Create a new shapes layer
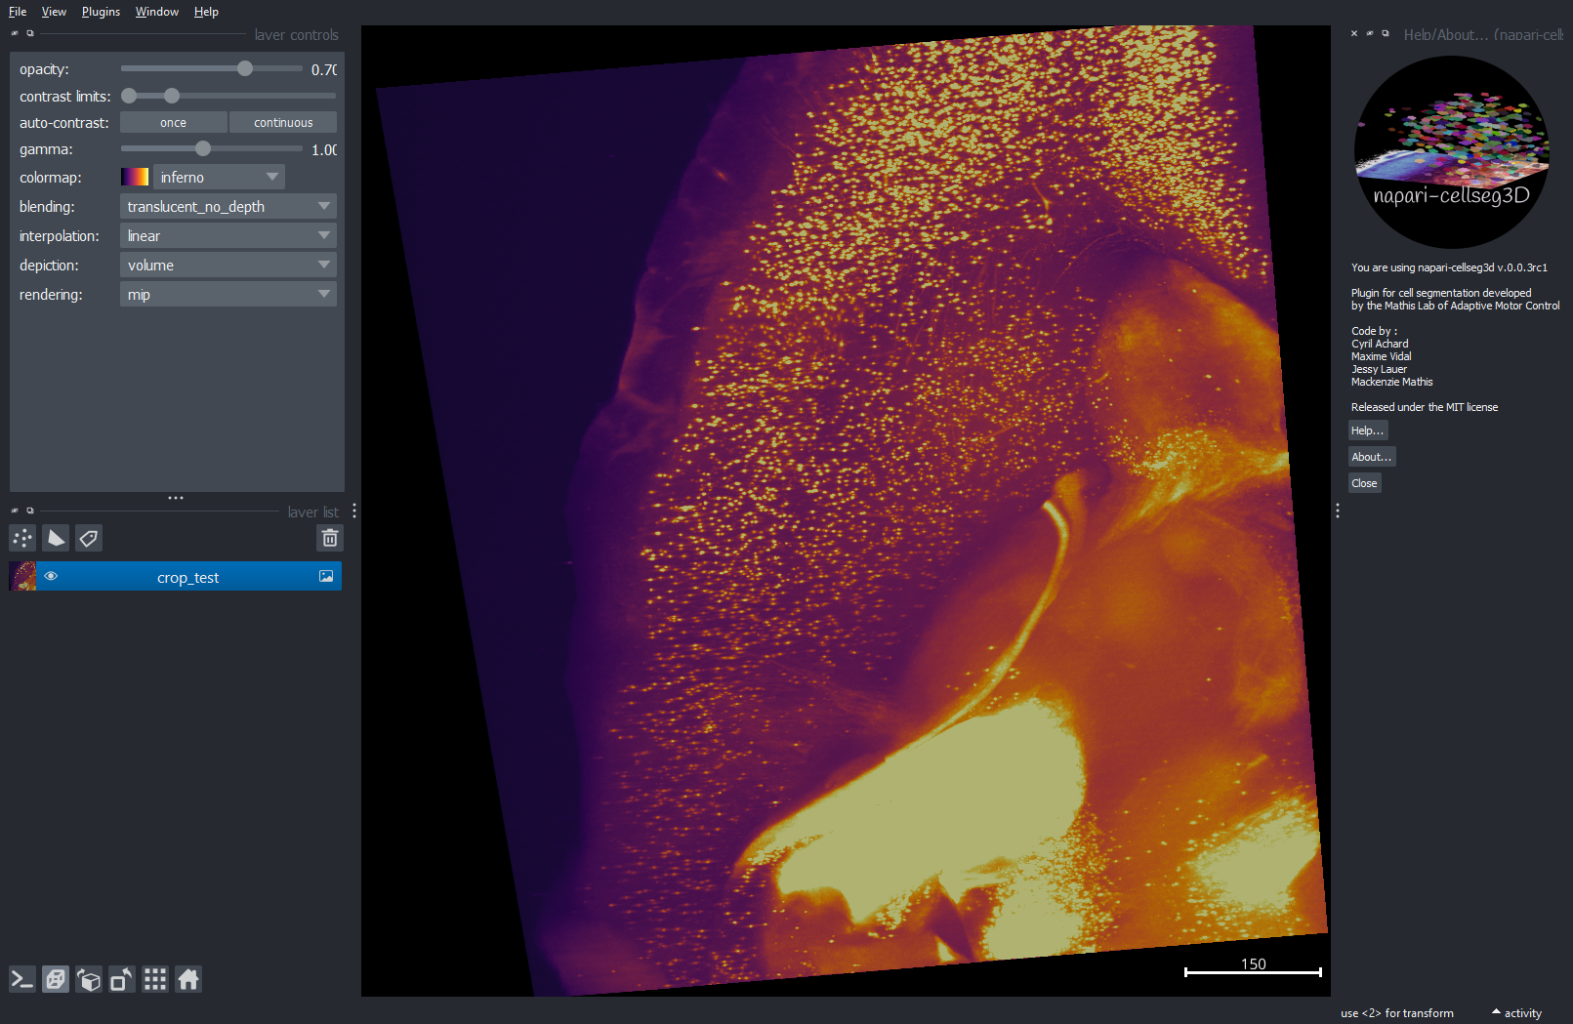Image resolution: width=1573 pixels, height=1024 pixels. (x=56, y=538)
